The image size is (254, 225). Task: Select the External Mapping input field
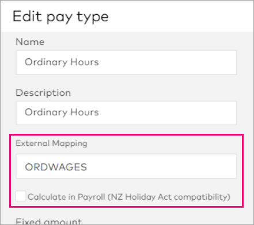[126, 166]
